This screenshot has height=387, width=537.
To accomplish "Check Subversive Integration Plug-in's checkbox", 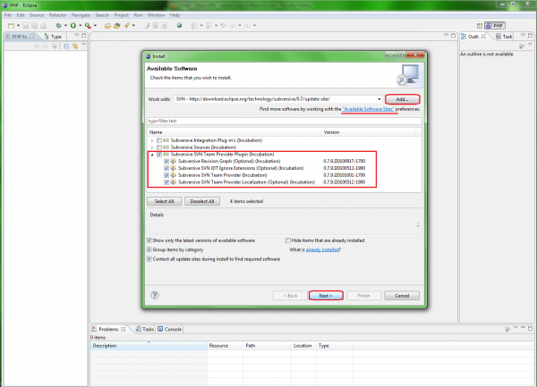I will click(159, 140).
